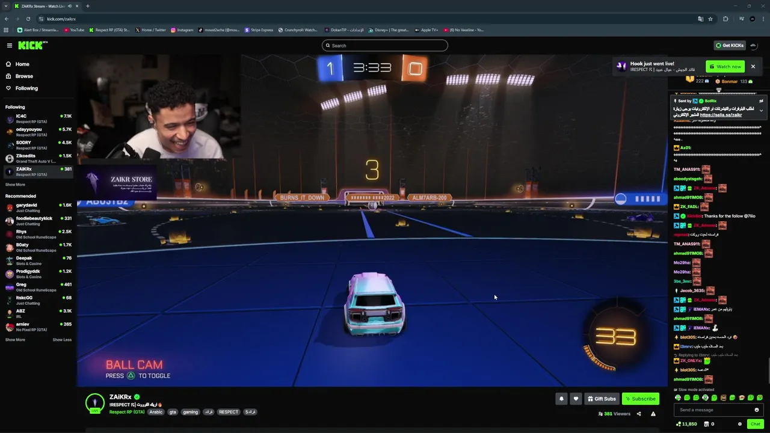Viewport: 770px width, 433px height.
Task: Click the notification bell button
Action: tap(561, 399)
